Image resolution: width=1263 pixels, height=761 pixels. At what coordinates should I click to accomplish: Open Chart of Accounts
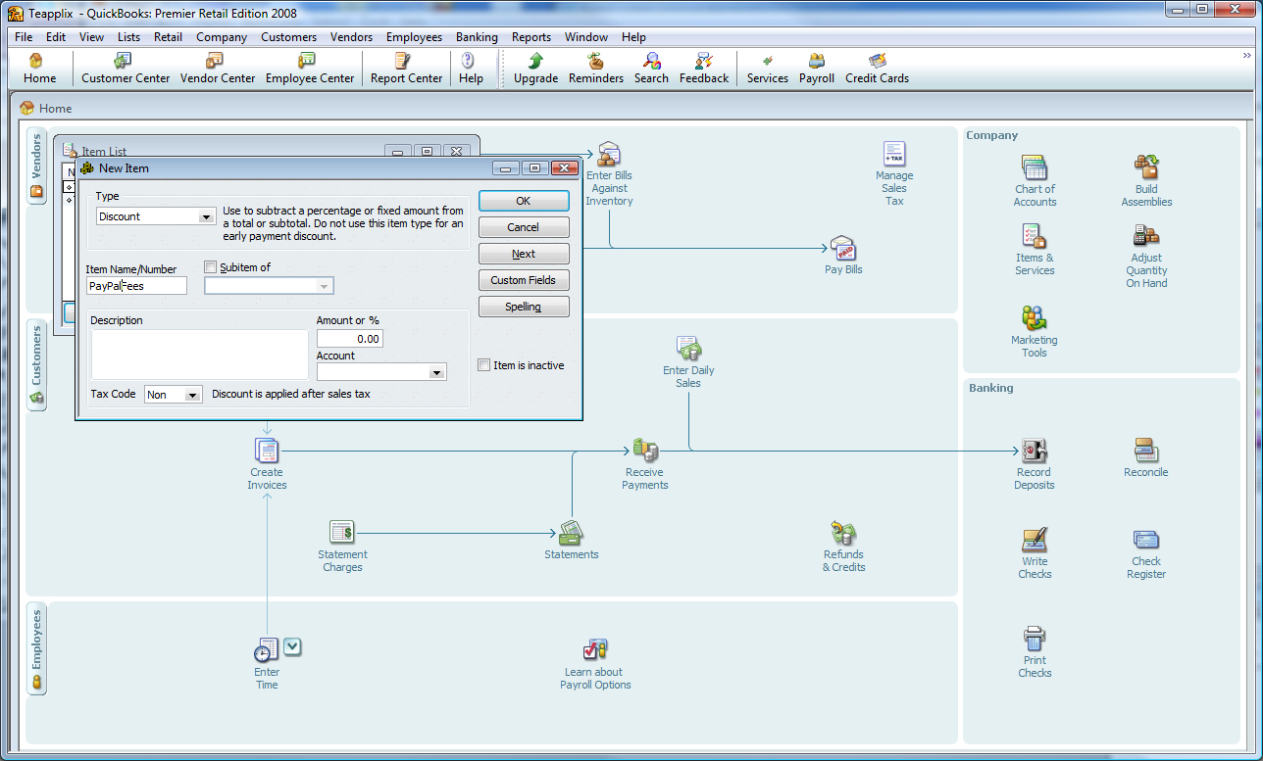pos(1035,181)
